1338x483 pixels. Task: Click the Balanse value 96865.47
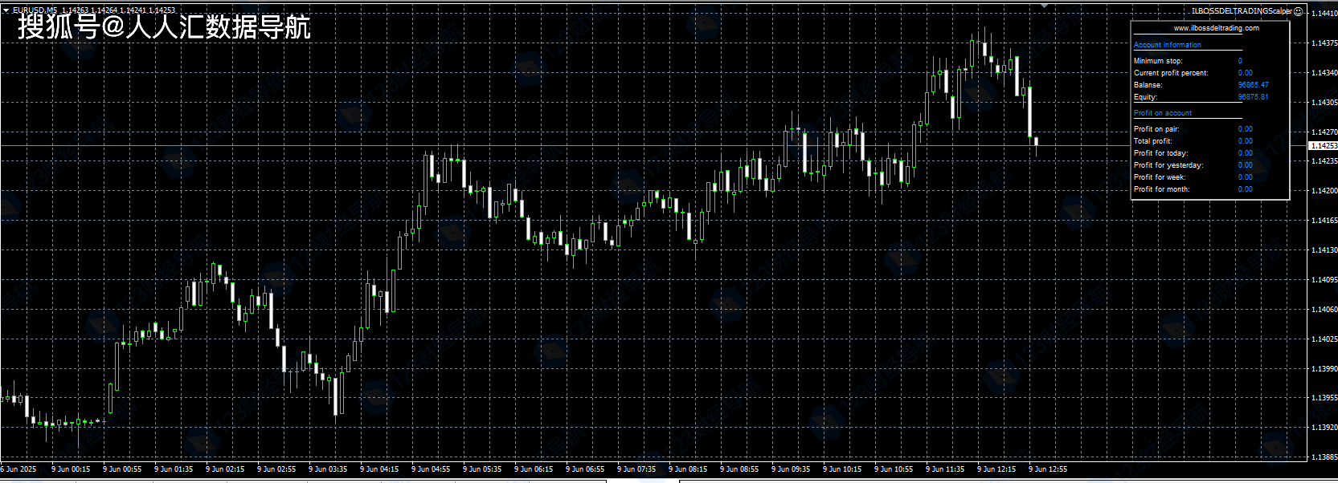[x=1253, y=85]
